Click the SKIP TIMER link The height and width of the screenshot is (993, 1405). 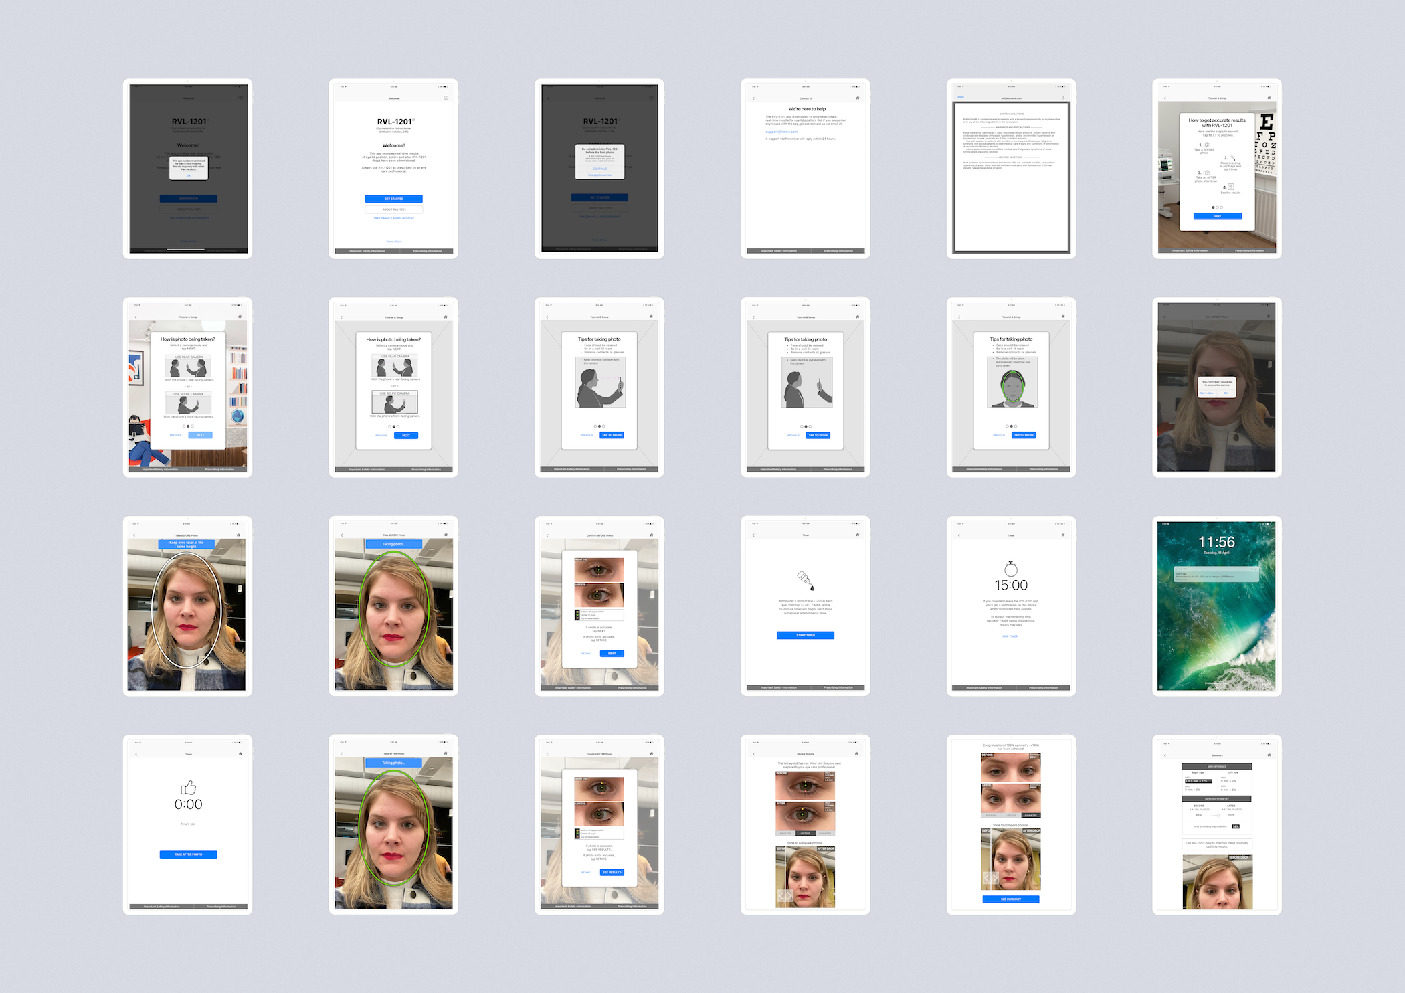click(1010, 636)
